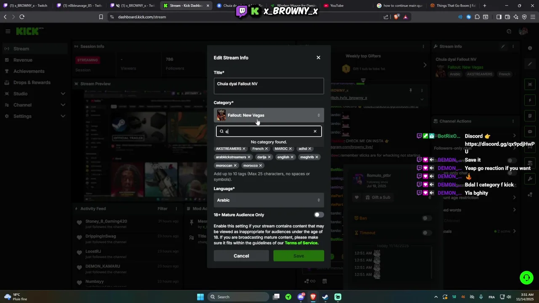Open the green support chat bubble

526,278
